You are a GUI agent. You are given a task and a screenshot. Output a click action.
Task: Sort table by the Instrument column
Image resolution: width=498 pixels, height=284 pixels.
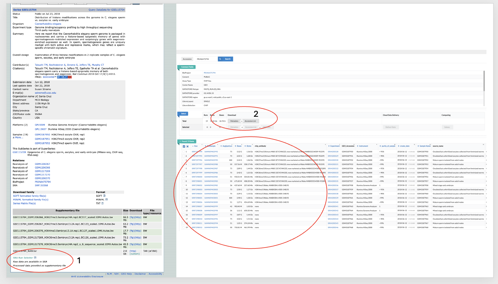(x=363, y=146)
